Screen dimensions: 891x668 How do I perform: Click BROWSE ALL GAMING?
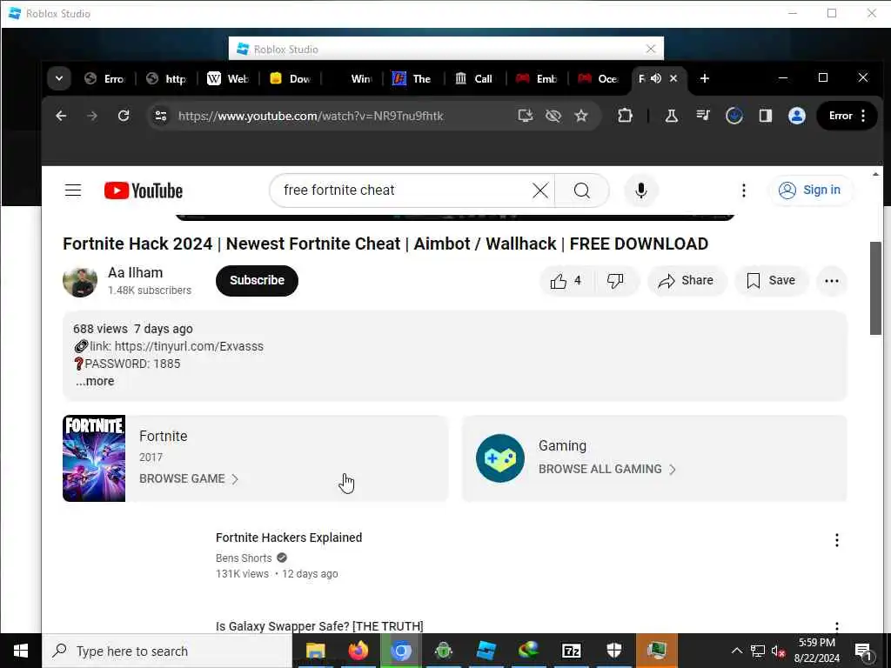(606, 469)
